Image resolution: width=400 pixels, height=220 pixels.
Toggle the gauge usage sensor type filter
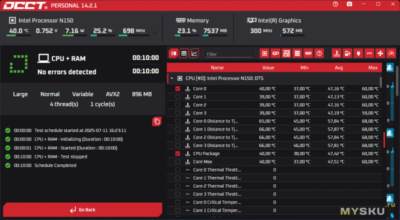pos(391,53)
